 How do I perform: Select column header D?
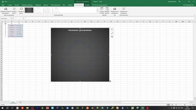point(26,22)
